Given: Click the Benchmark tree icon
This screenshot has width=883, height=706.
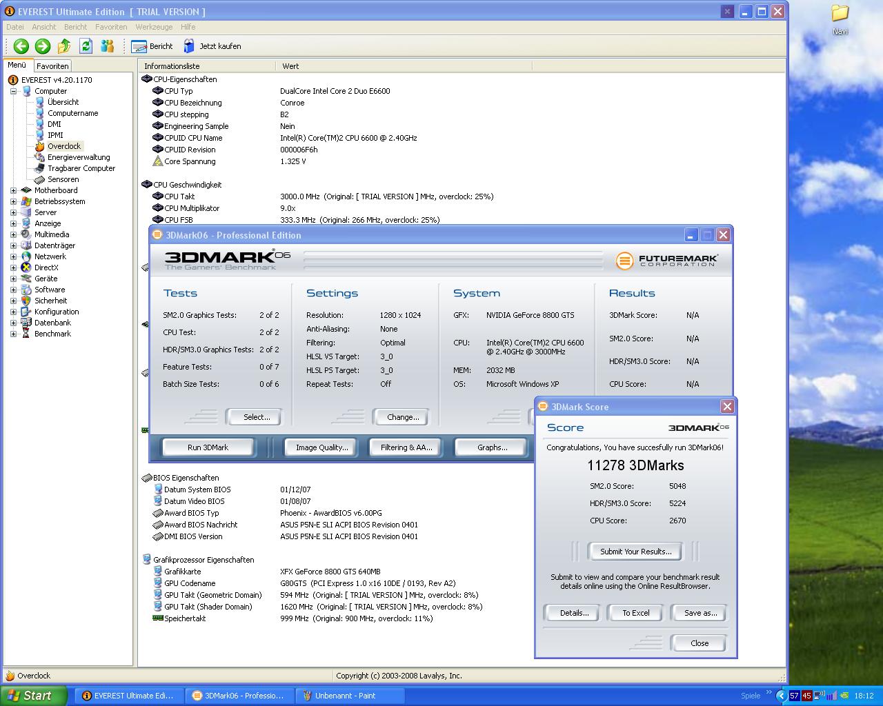Looking at the screenshot, I should click(x=26, y=334).
